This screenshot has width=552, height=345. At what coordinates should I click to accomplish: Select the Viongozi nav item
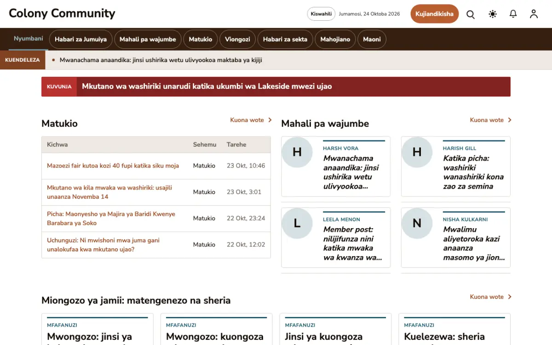tap(237, 39)
